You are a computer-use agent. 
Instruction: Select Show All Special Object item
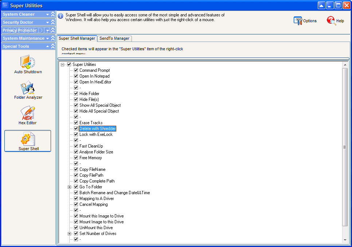tap(100, 105)
